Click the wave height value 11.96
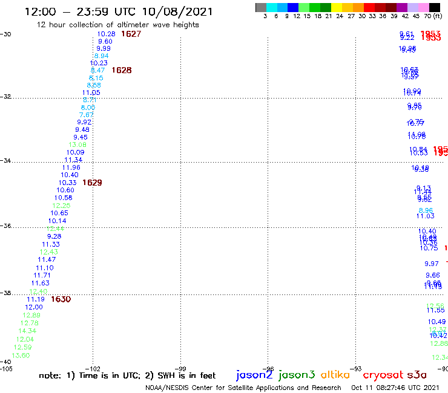 pos(71,167)
